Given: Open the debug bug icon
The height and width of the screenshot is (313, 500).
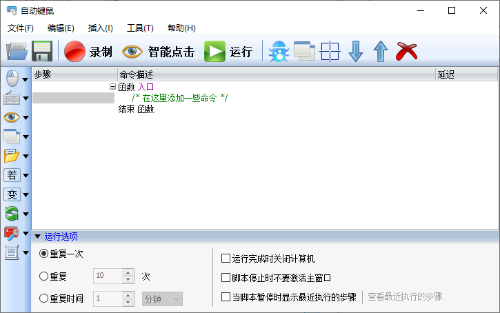Looking at the screenshot, I should coord(279,51).
